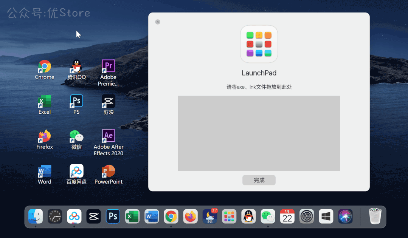Viewport: 408px width, 238px height.
Task: Open the Clock app in the dock
Action: [x=55, y=216]
